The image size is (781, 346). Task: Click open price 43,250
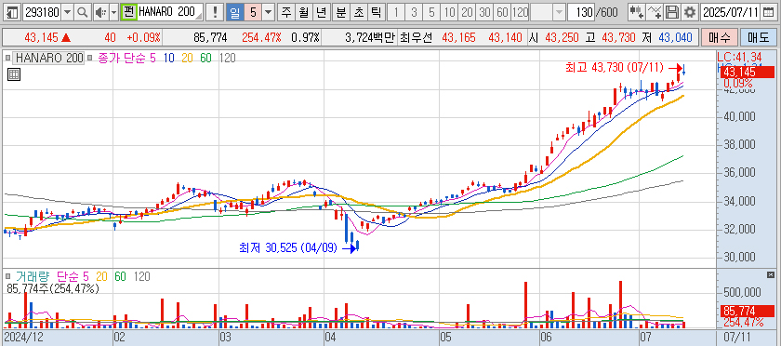click(x=563, y=37)
